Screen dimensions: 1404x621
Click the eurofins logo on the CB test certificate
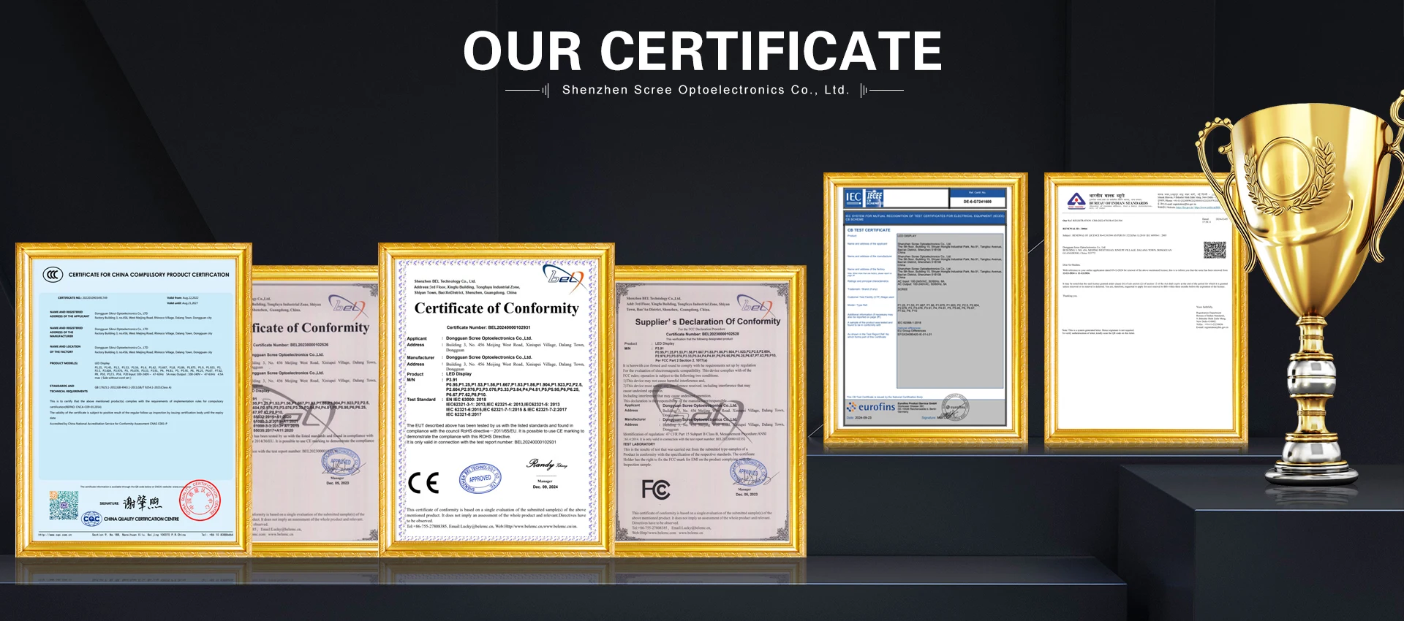point(871,407)
